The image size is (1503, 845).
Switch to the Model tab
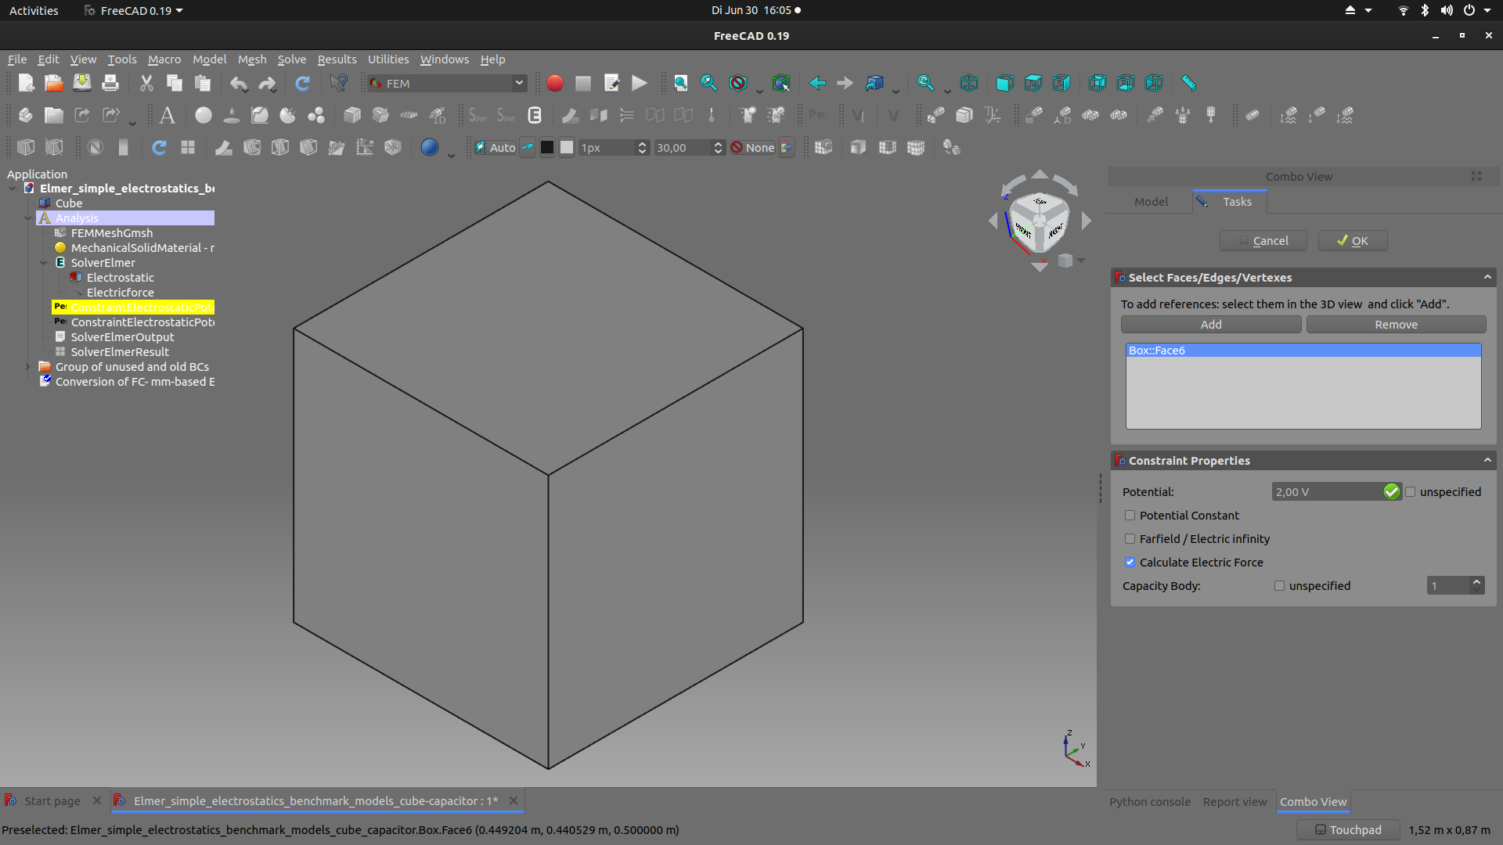click(1150, 202)
